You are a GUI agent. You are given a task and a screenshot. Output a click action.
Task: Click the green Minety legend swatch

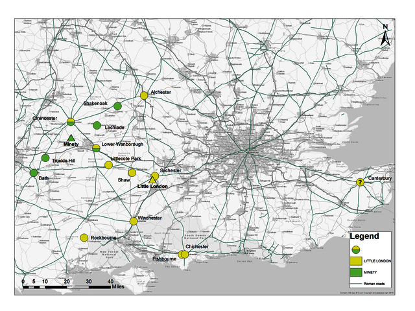[x=354, y=272]
